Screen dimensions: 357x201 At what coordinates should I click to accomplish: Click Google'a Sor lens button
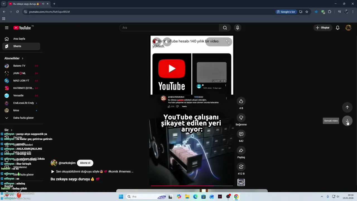[x=286, y=12]
